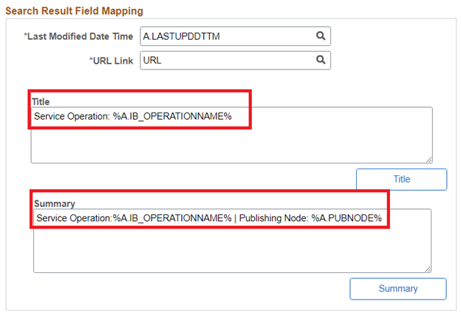Click the Title label above the text area
461x315 pixels.
point(41,101)
